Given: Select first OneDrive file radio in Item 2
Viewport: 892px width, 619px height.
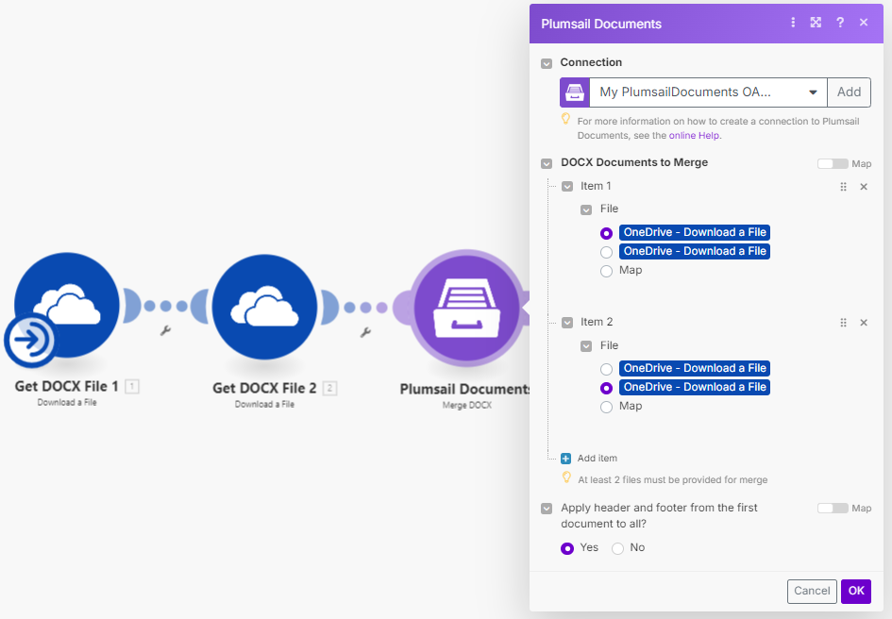Looking at the screenshot, I should [x=606, y=369].
